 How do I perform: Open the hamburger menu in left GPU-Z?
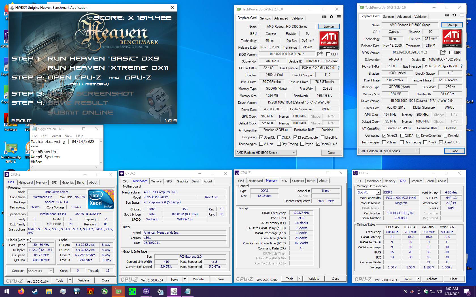point(339,17)
